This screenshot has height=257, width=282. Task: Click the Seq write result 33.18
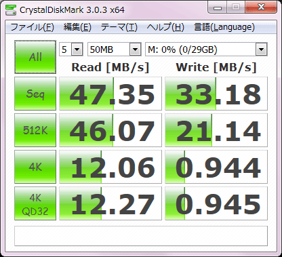click(x=216, y=94)
